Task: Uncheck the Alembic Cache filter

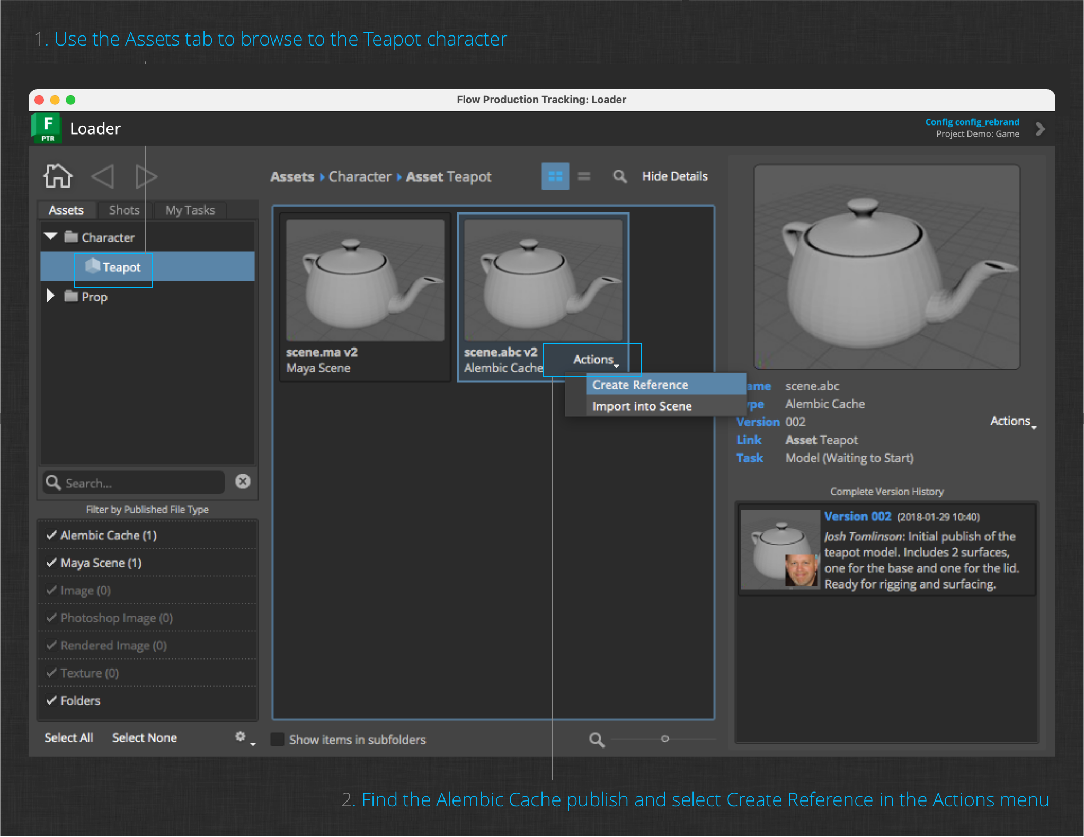Action: point(51,535)
